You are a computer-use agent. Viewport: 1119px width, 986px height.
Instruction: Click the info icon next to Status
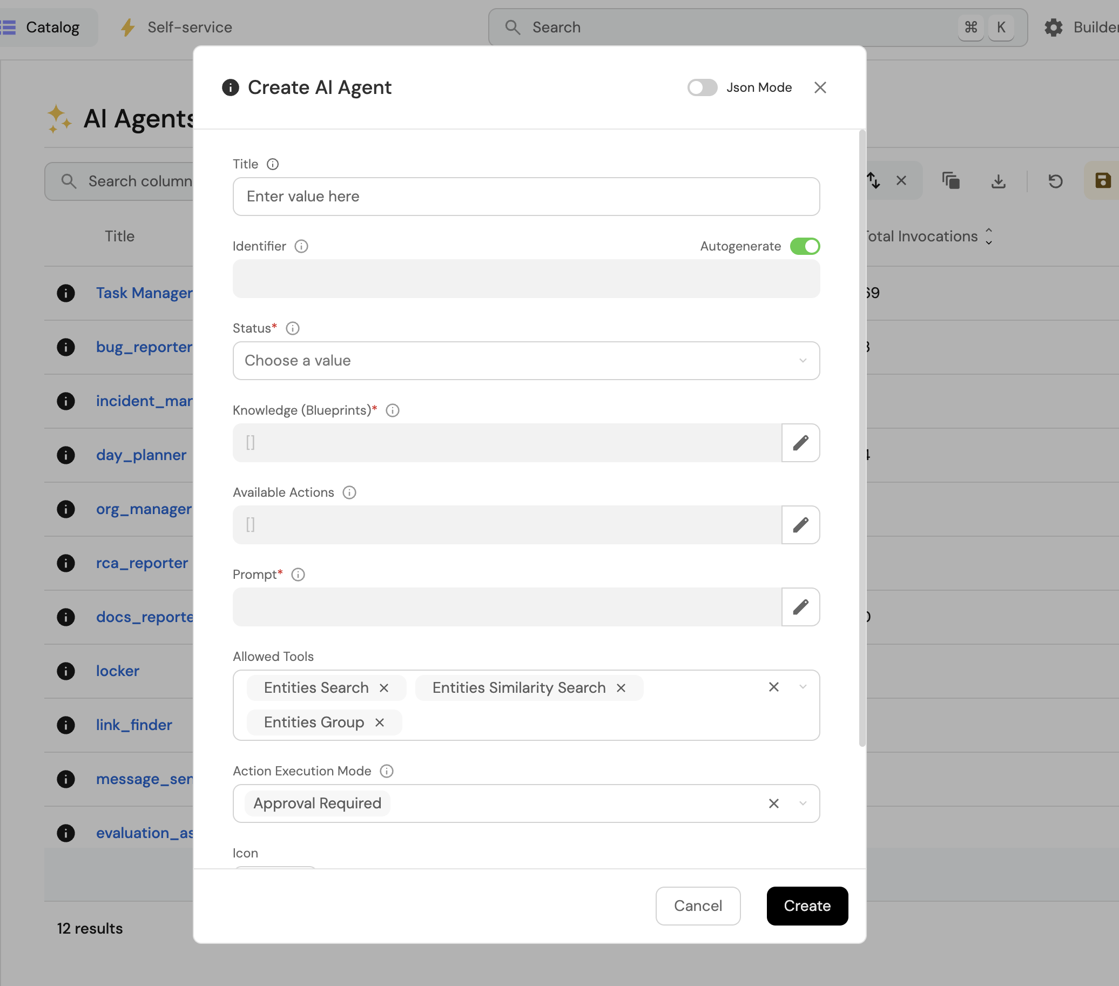tap(292, 328)
